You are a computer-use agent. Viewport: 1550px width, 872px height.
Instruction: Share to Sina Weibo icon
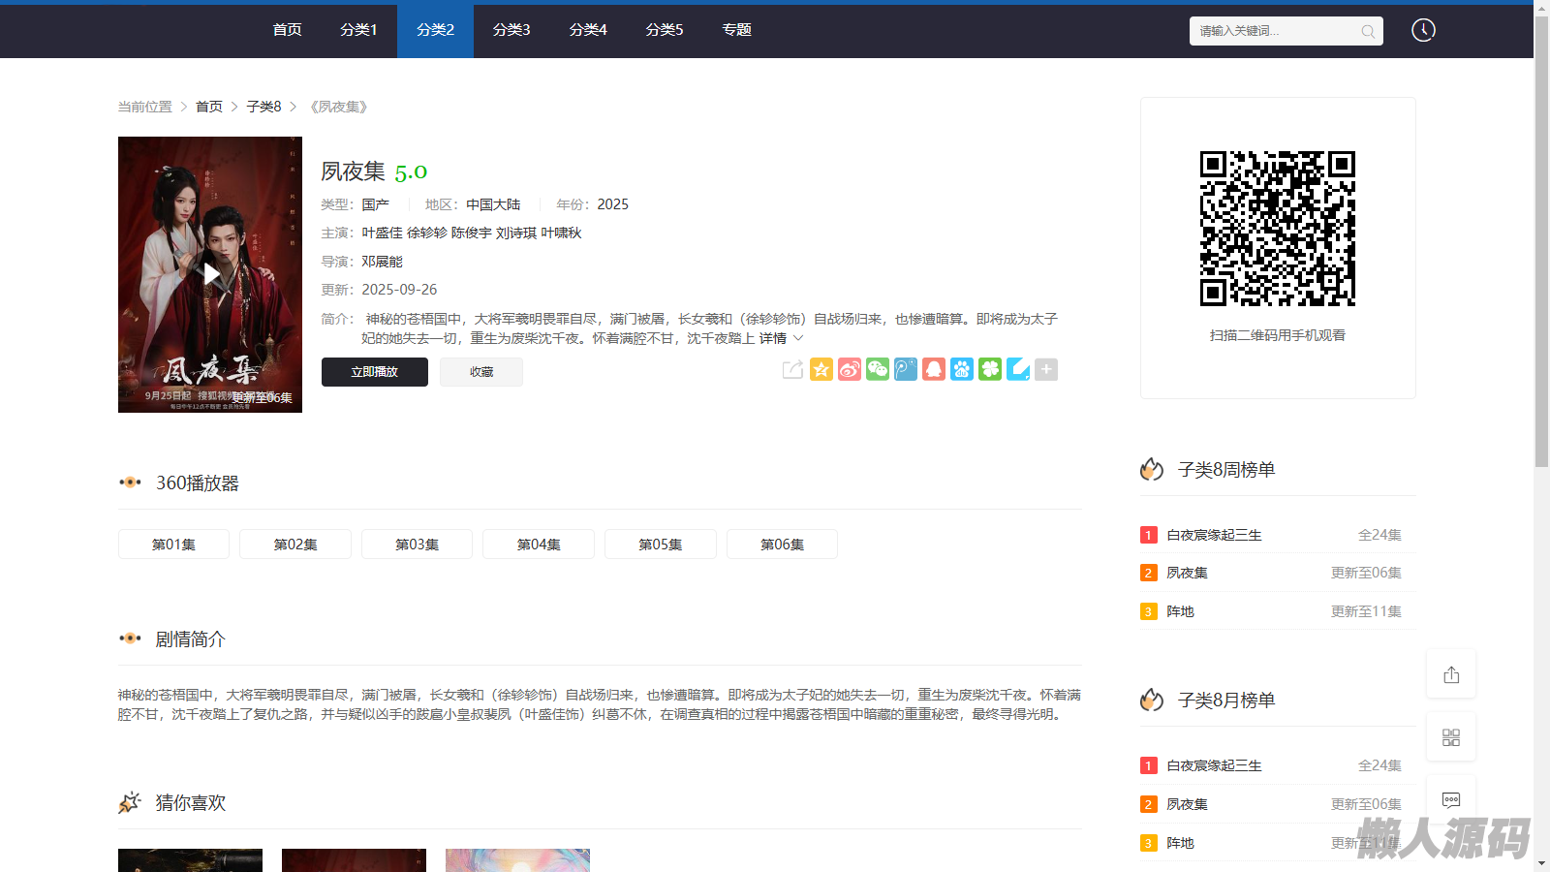[850, 369]
